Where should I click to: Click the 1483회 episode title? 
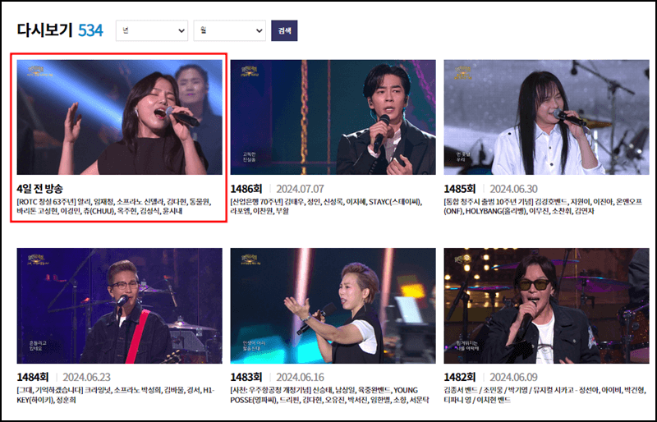tap(246, 377)
